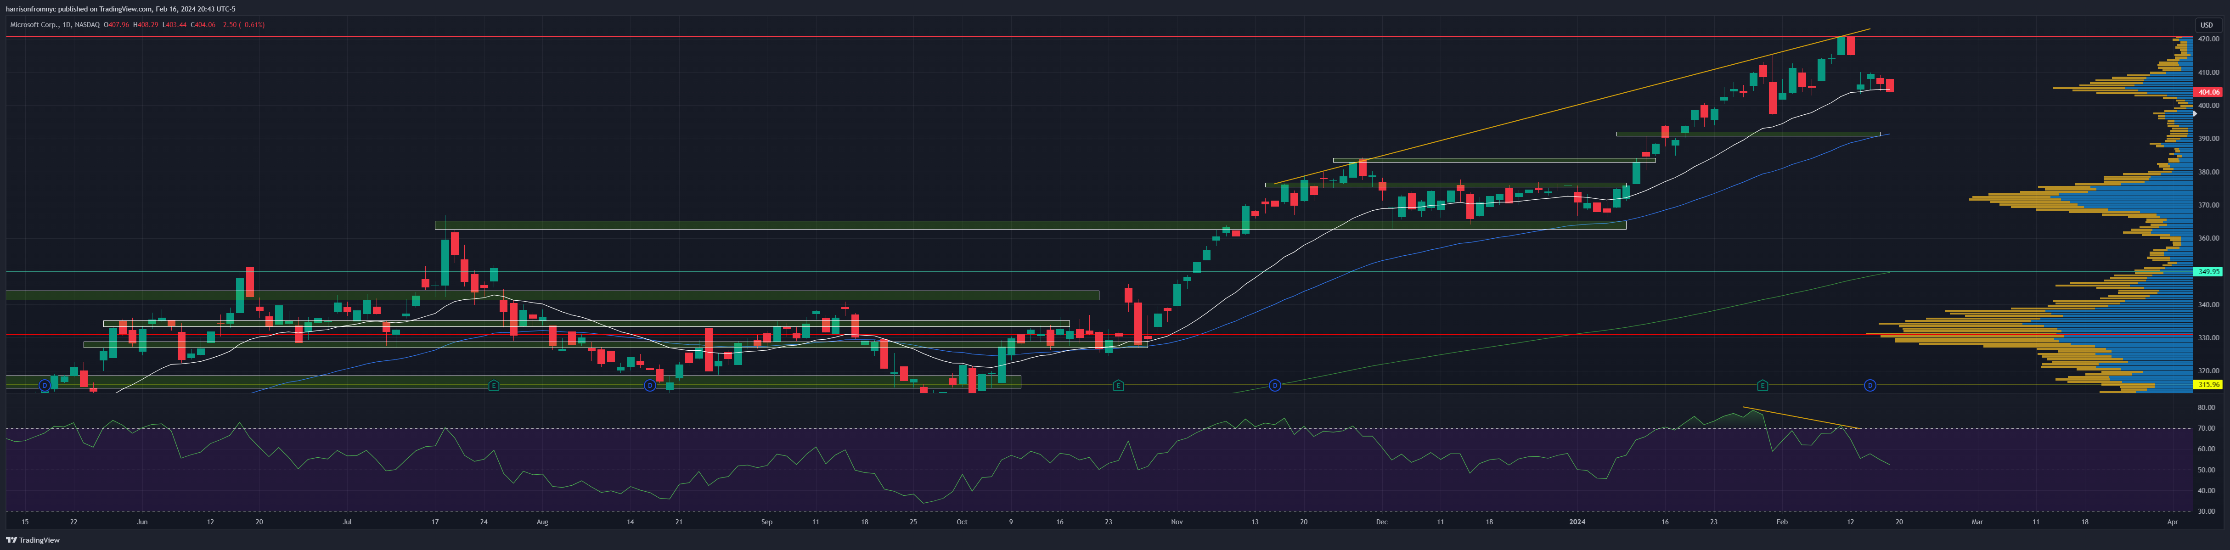Click the Sep label on the time axis
2230x550 pixels.
[766, 522]
